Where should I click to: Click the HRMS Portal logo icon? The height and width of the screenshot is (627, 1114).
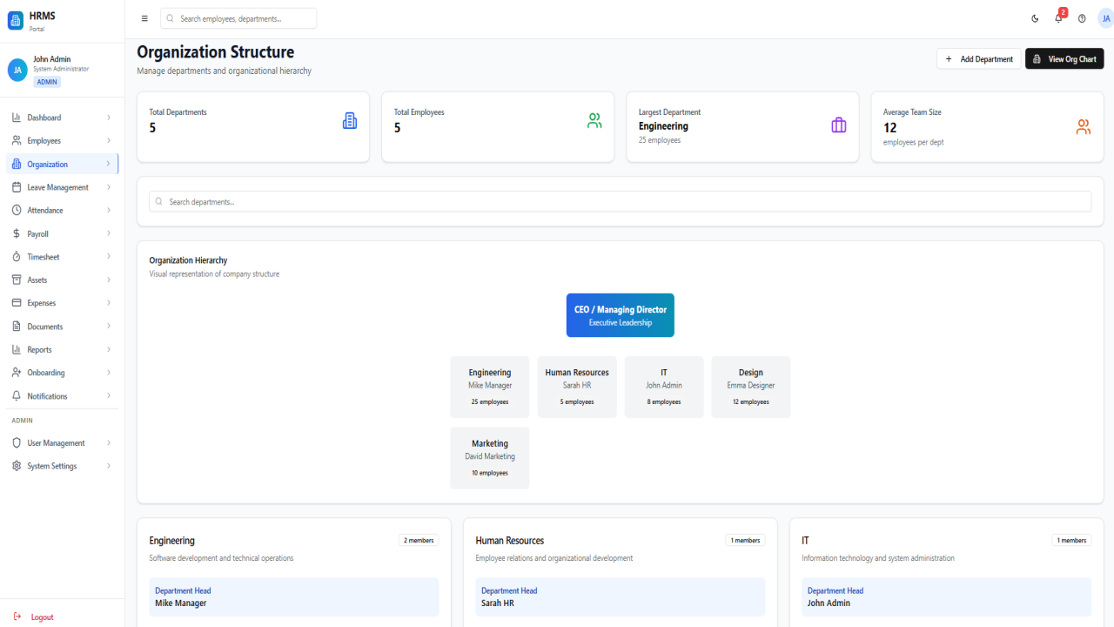[x=16, y=21]
